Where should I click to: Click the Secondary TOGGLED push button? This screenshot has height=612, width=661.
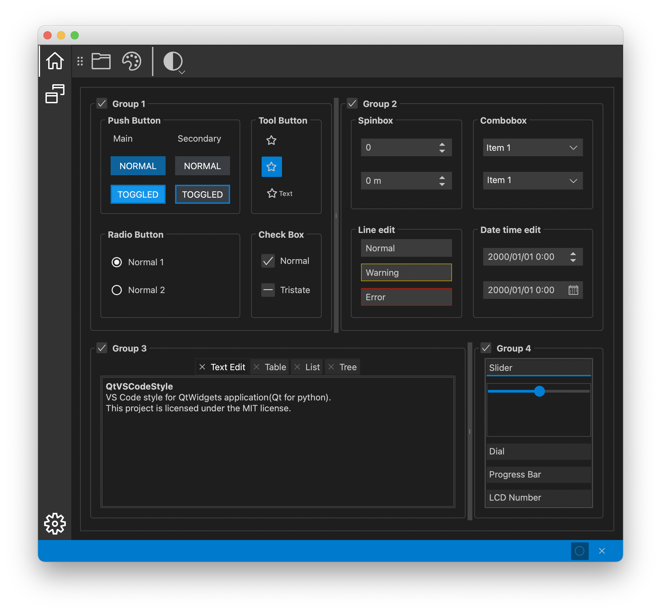(x=202, y=195)
